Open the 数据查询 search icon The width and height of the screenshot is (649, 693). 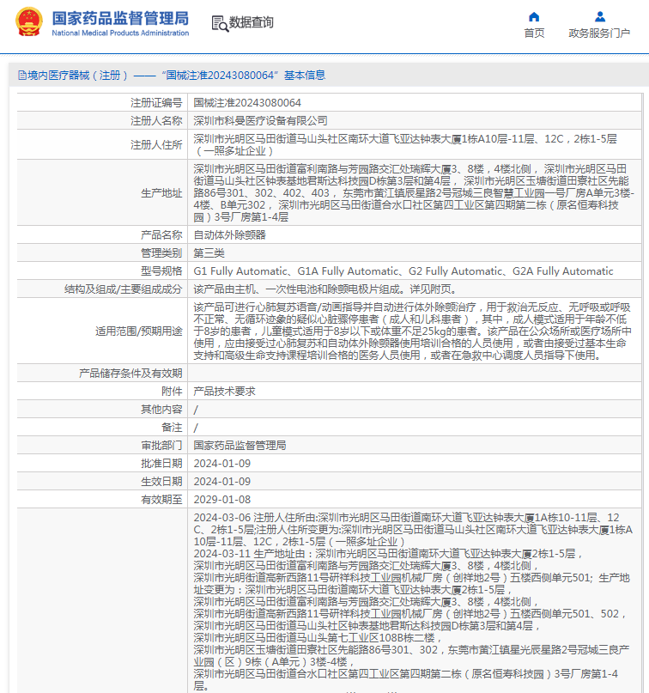click(x=220, y=23)
